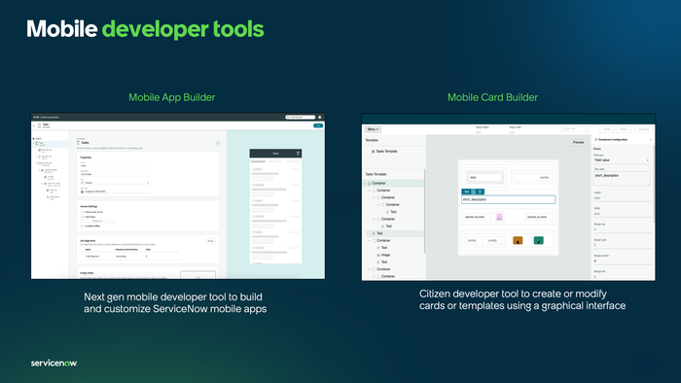Toggle Available offline switch

click(x=82, y=226)
